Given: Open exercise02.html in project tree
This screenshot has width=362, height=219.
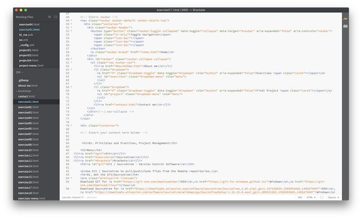Looking at the screenshot, I should [x=29, y=107].
